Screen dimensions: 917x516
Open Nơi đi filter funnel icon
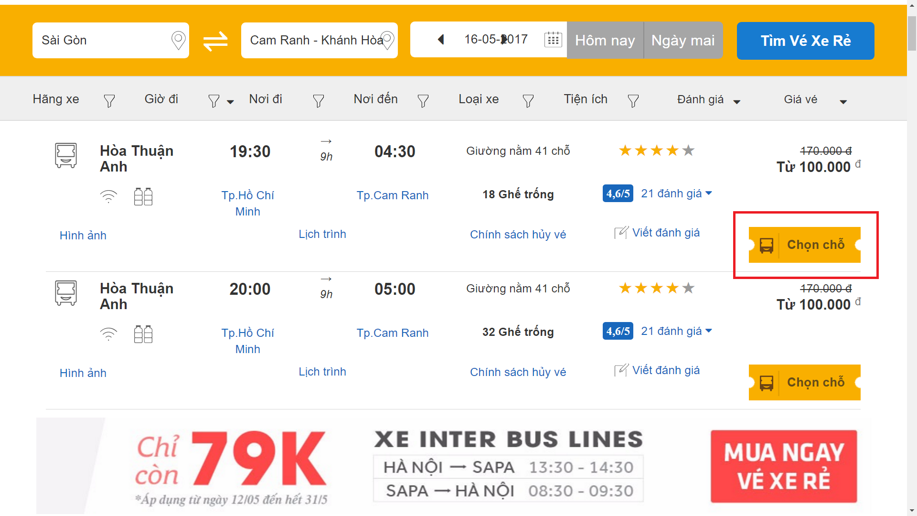point(318,101)
